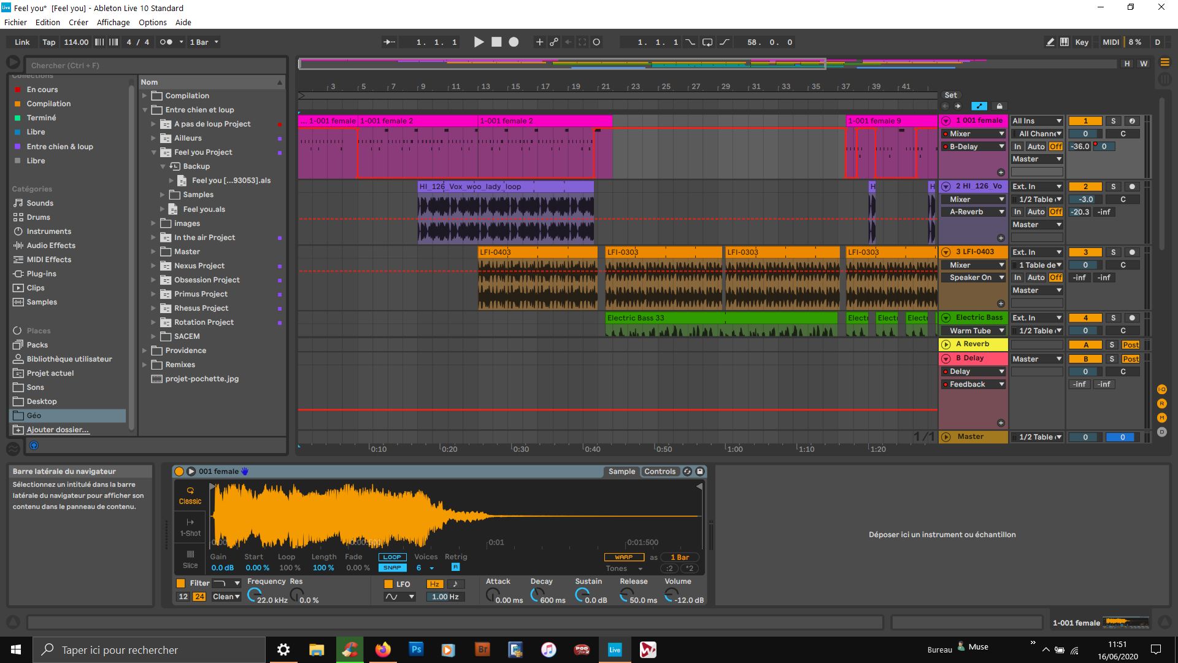Enable the WARP button in Simpler
The width and height of the screenshot is (1178, 663).
(x=623, y=557)
